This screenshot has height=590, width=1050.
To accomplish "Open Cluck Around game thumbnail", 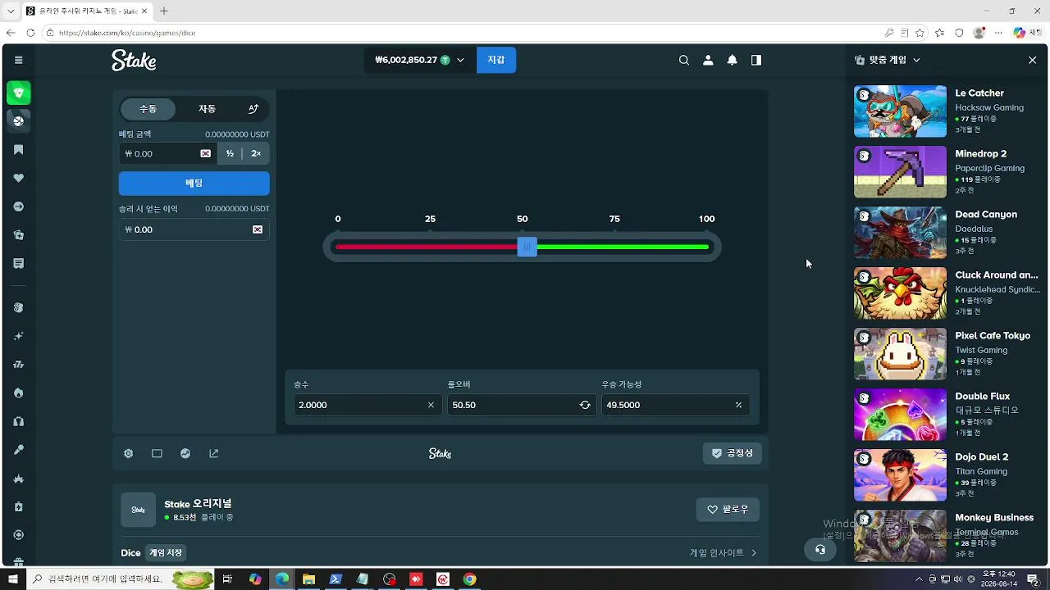I will point(900,293).
